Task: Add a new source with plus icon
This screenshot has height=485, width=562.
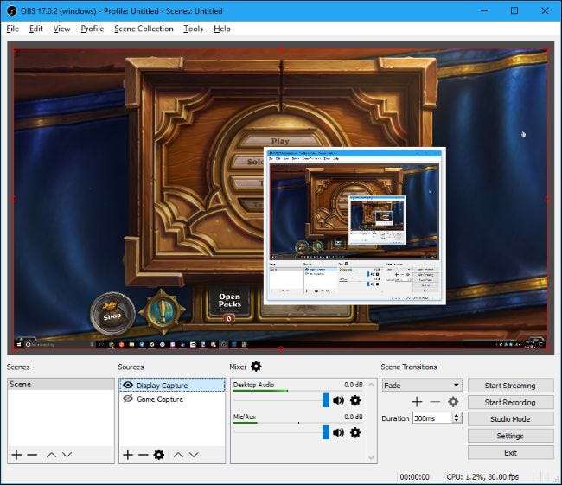Action: 127,455
